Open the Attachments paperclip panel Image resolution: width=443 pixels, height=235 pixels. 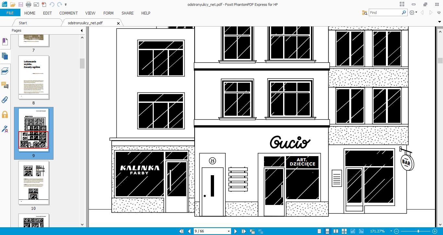click(5, 100)
